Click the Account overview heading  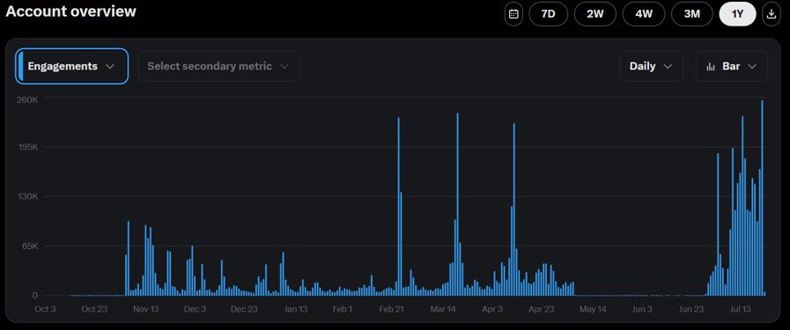point(70,11)
